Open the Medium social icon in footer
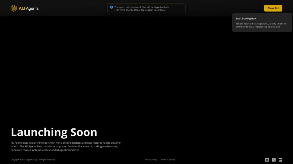This screenshot has height=164, width=293. [280, 160]
